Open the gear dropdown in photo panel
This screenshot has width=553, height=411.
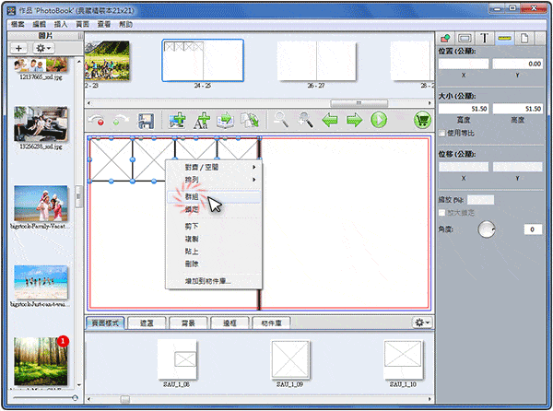point(43,46)
